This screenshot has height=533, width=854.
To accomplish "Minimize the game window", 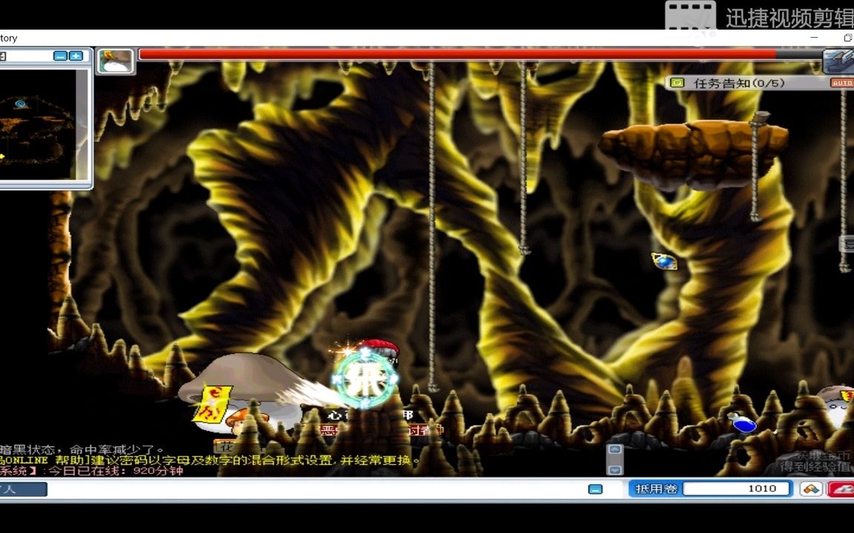I will [814, 38].
